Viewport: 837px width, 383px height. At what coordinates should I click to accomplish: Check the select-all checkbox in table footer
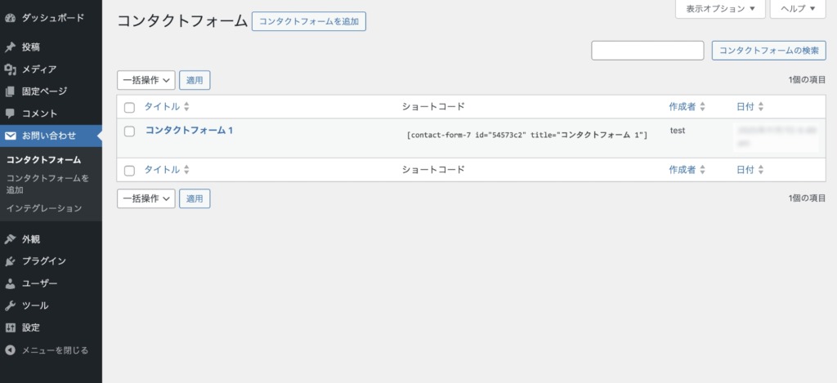click(129, 170)
